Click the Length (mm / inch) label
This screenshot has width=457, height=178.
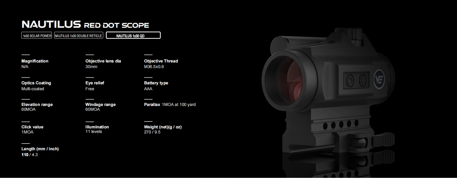tap(40, 149)
